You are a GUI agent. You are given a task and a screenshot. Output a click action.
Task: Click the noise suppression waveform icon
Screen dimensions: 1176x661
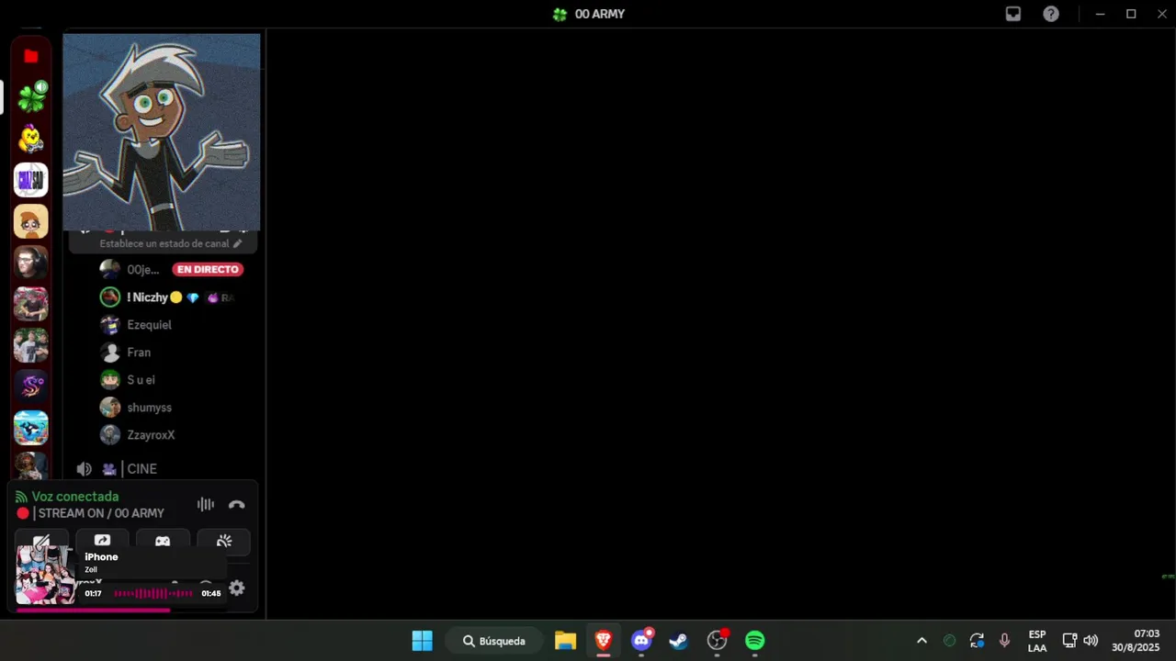[206, 504]
